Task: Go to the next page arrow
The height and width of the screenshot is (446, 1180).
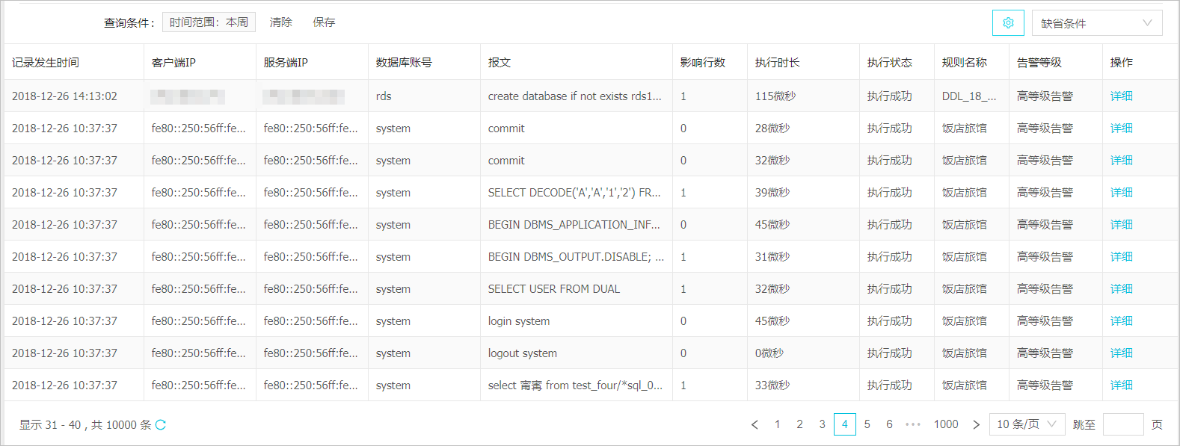Action: click(x=976, y=424)
